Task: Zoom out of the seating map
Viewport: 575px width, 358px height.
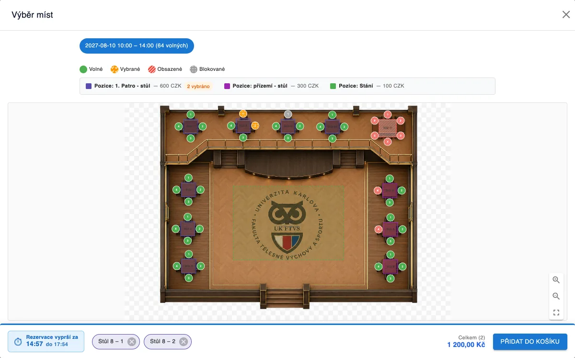Action: click(556, 296)
